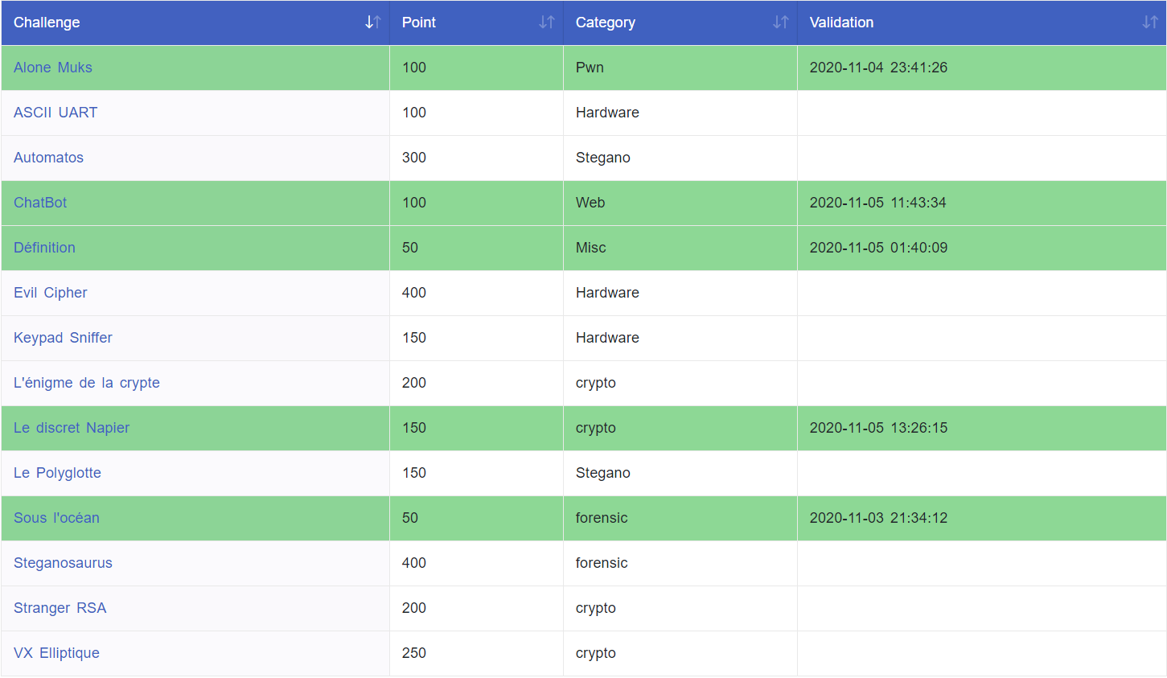Open the VX Elliptique challenge
This screenshot has height=678, width=1167.
[x=56, y=653]
